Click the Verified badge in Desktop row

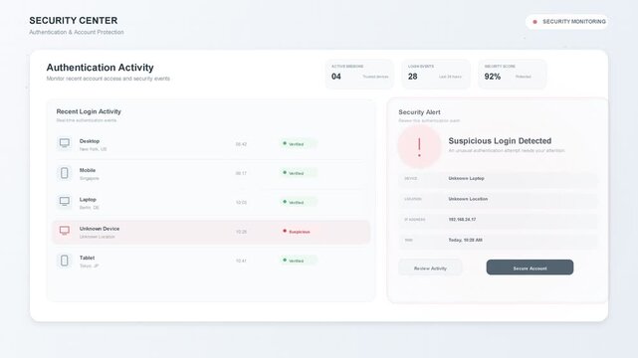(299, 144)
